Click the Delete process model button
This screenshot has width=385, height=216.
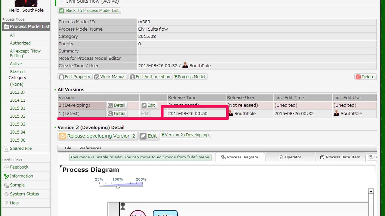(365, 77)
